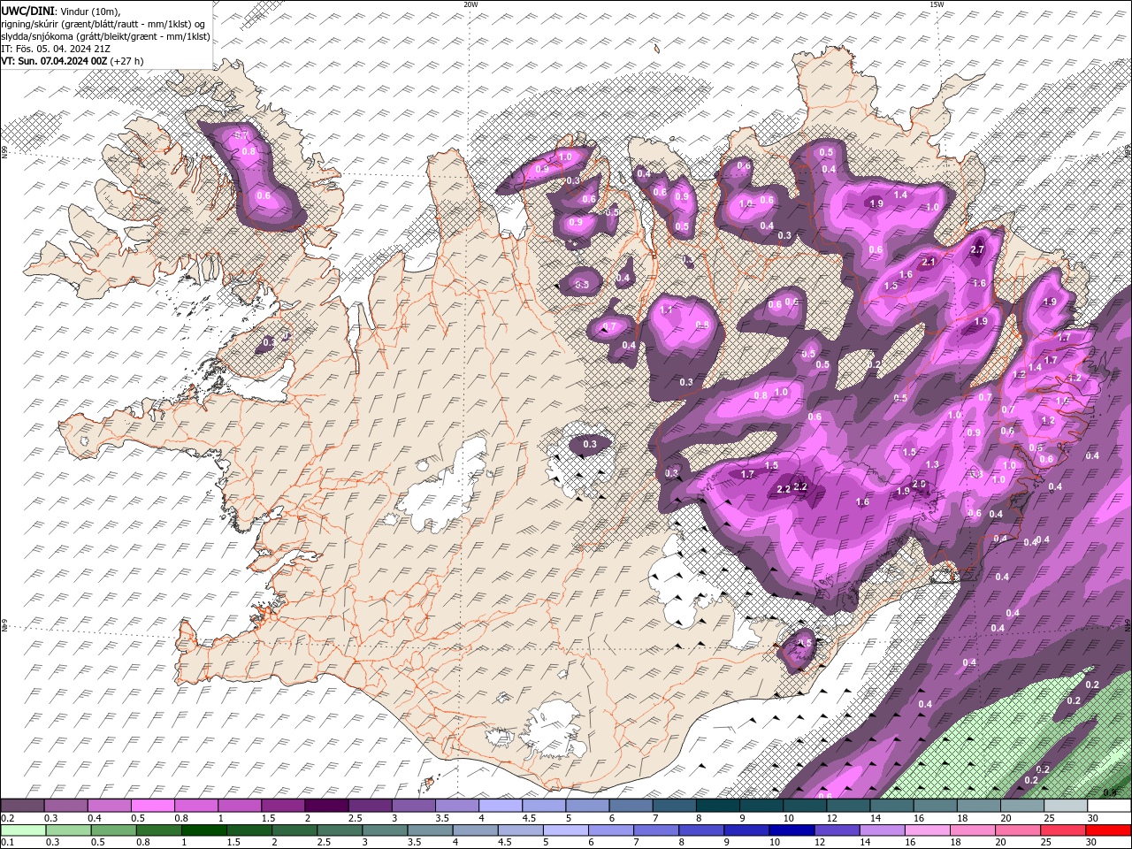Viewport: 1132px width, 849px height.
Task: Click bottom-row legend swatch between 0.1 and 0.3
Action: coord(23,830)
